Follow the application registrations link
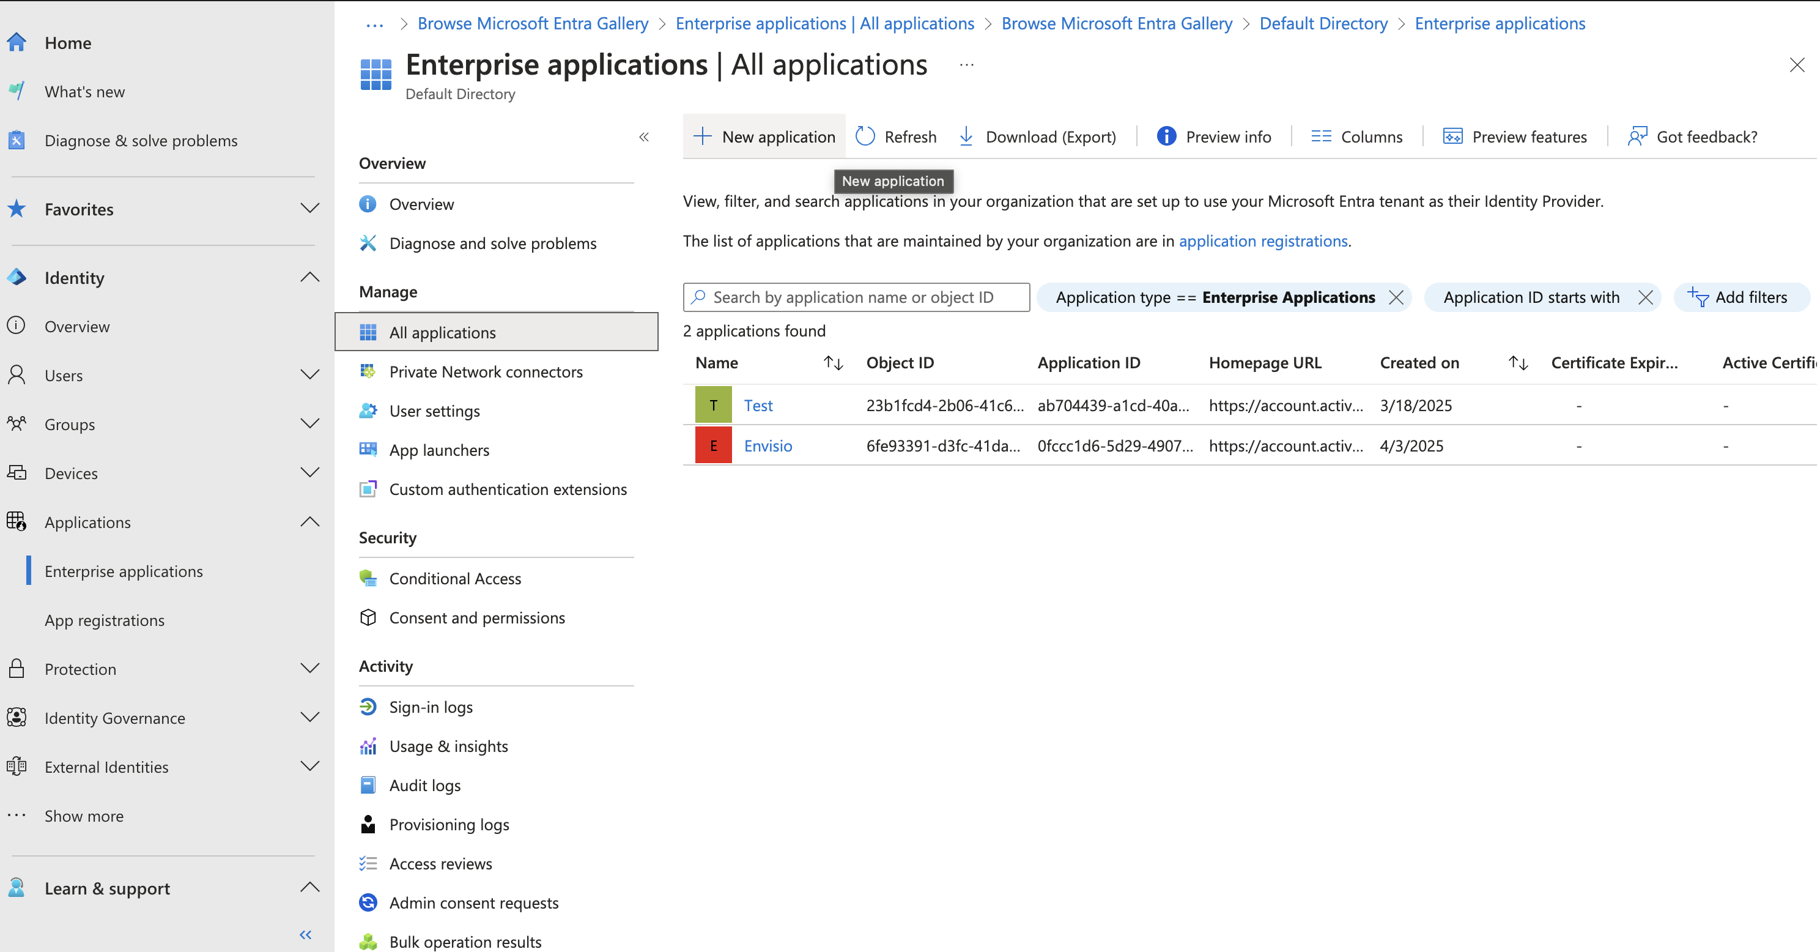The width and height of the screenshot is (1820, 952). (x=1263, y=241)
